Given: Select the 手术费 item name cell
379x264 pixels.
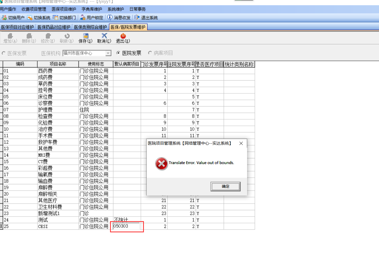Looking at the screenshot, I should click(x=58, y=136).
